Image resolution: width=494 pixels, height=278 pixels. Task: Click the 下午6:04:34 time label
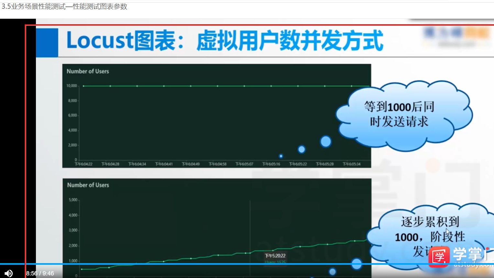137,164
